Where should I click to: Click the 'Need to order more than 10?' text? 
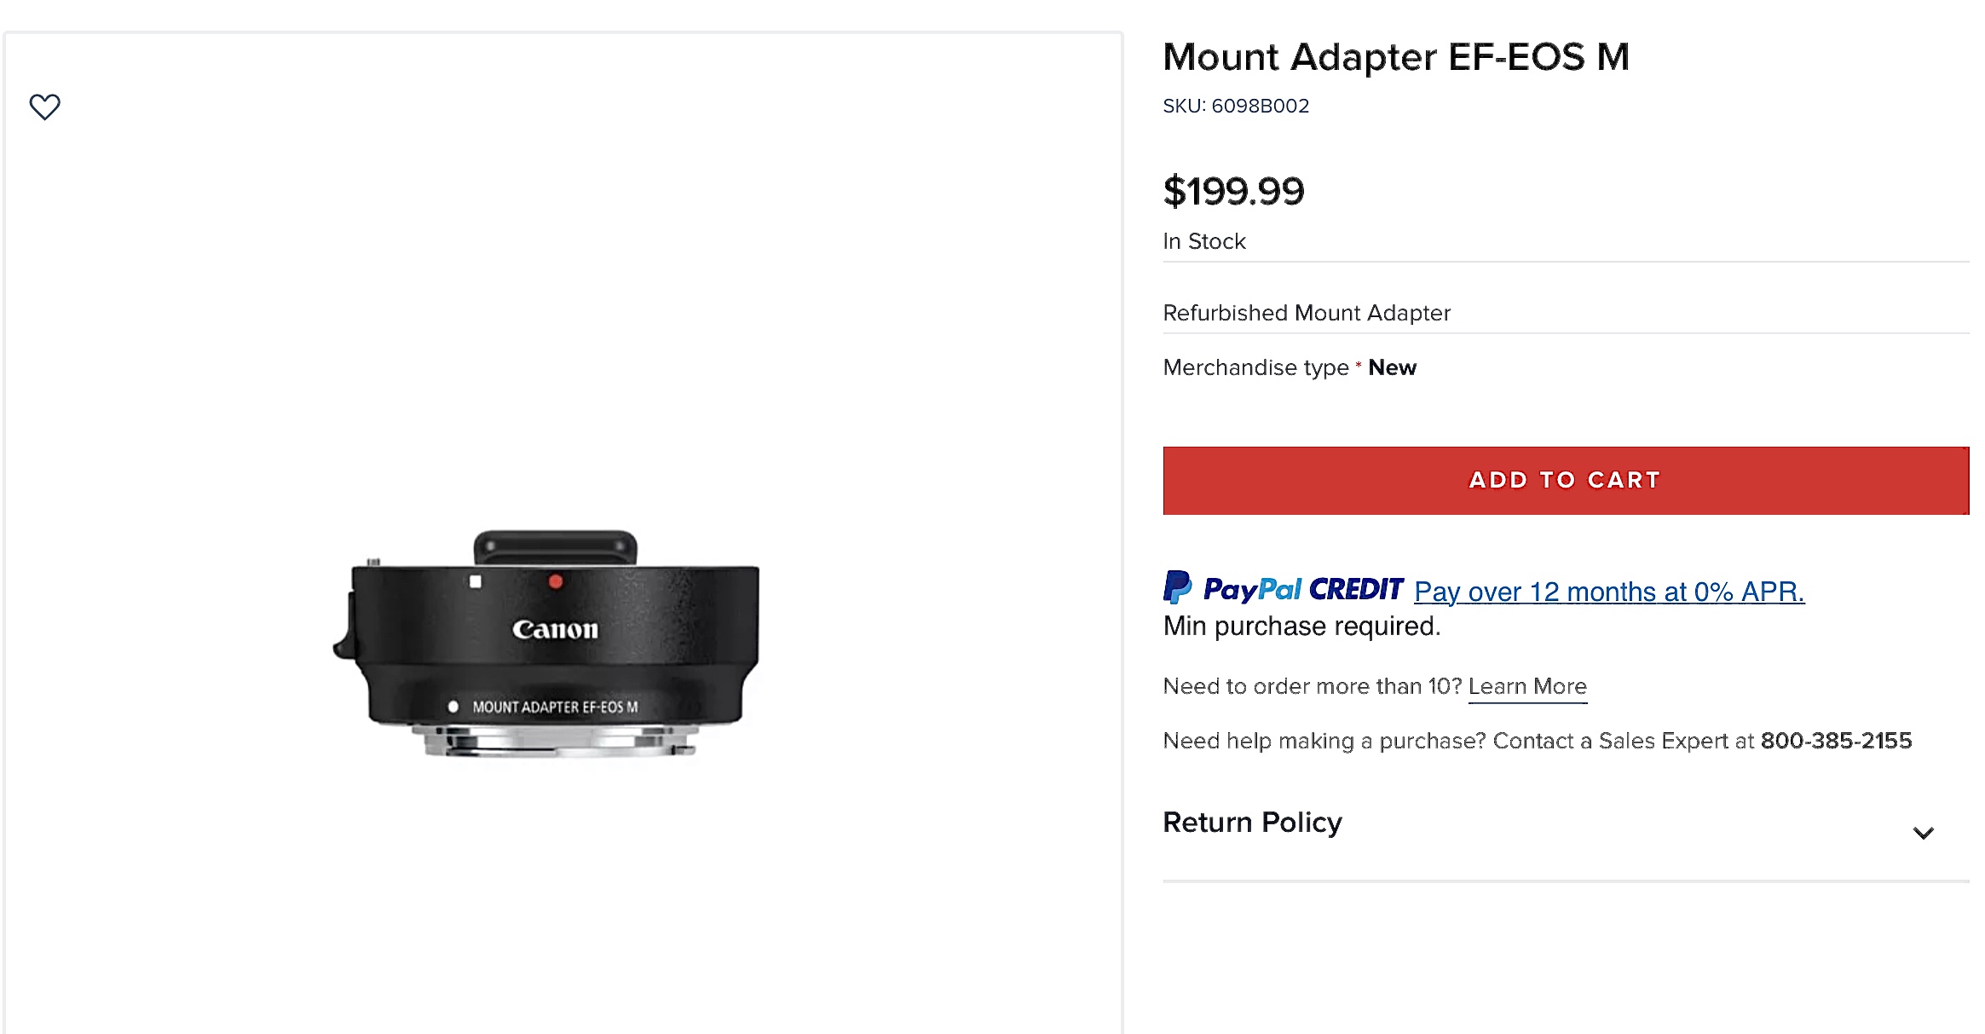coord(1312,686)
